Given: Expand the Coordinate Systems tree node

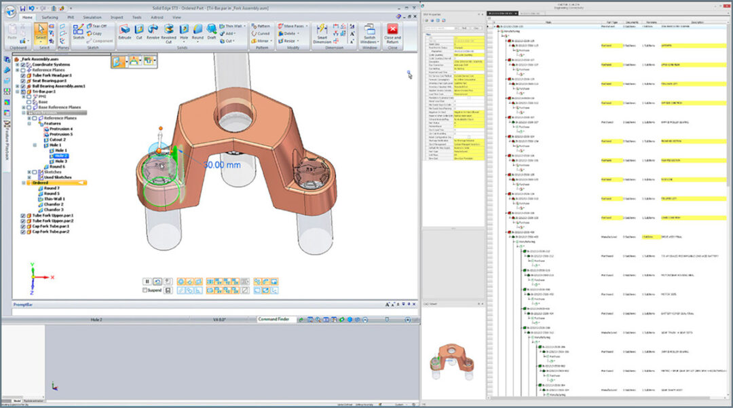Looking at the screenshot, I should coord(17,64).
